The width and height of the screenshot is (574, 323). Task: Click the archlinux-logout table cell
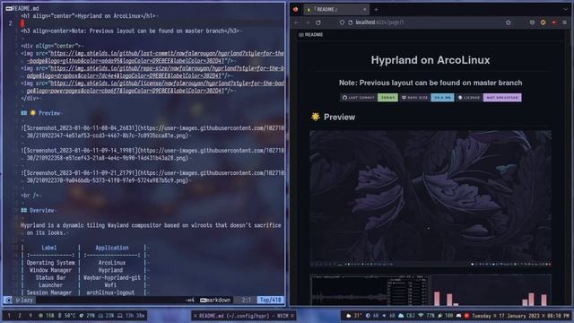coord(110,292)
